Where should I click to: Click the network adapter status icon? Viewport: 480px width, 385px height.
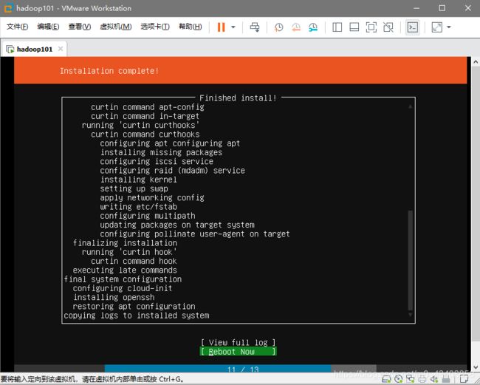[x=410, y=379]
